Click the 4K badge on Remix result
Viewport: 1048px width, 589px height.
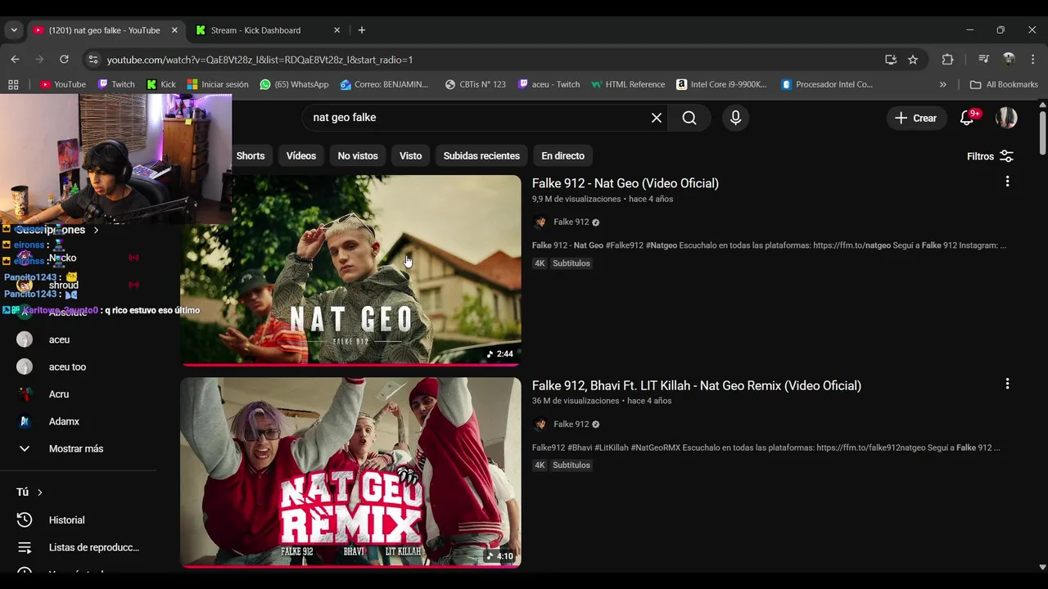coord(540,465)
